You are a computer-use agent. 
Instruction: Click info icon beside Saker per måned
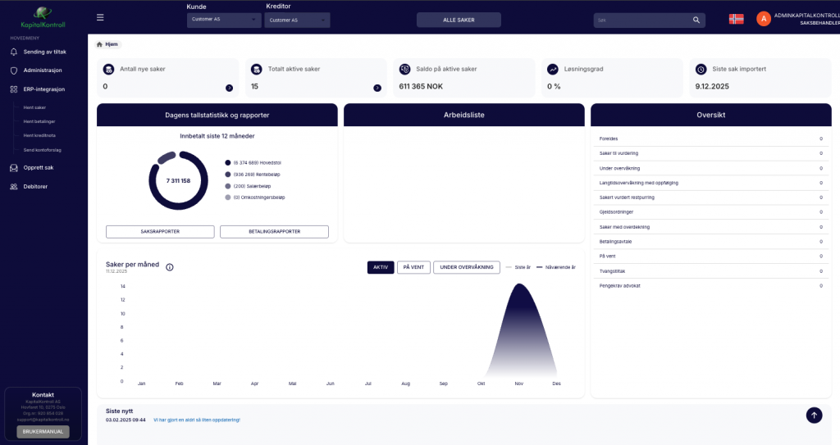click(170, 267)
